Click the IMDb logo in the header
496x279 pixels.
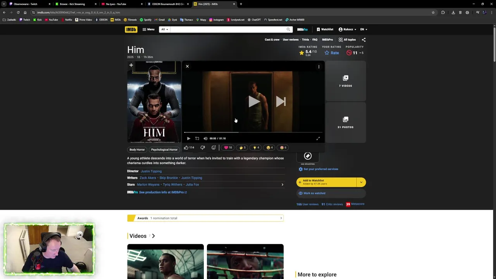pos(131,29)
